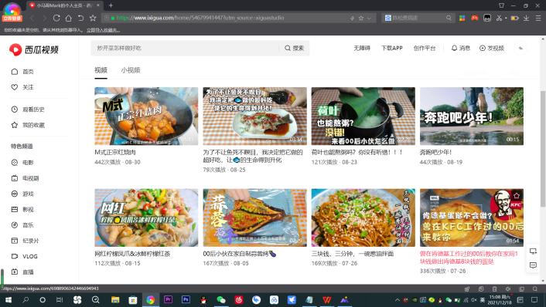546x307 pixels.
Task: Open 观看历史 in the sidebar
Action: pos(28,110)
